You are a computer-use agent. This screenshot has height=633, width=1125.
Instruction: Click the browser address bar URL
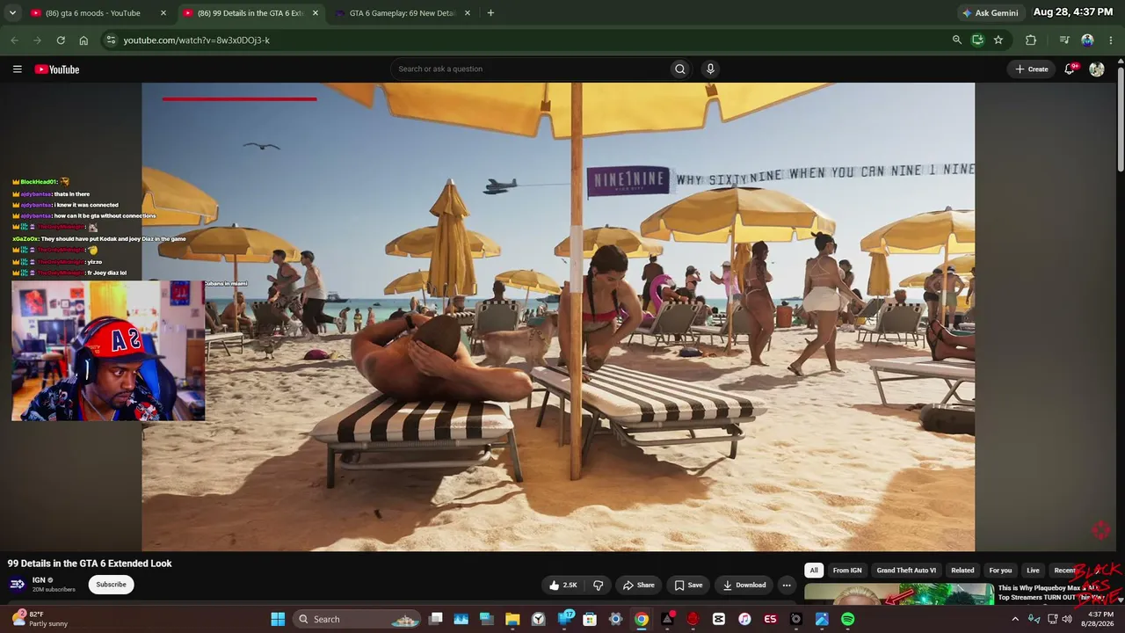coord(197,40)
